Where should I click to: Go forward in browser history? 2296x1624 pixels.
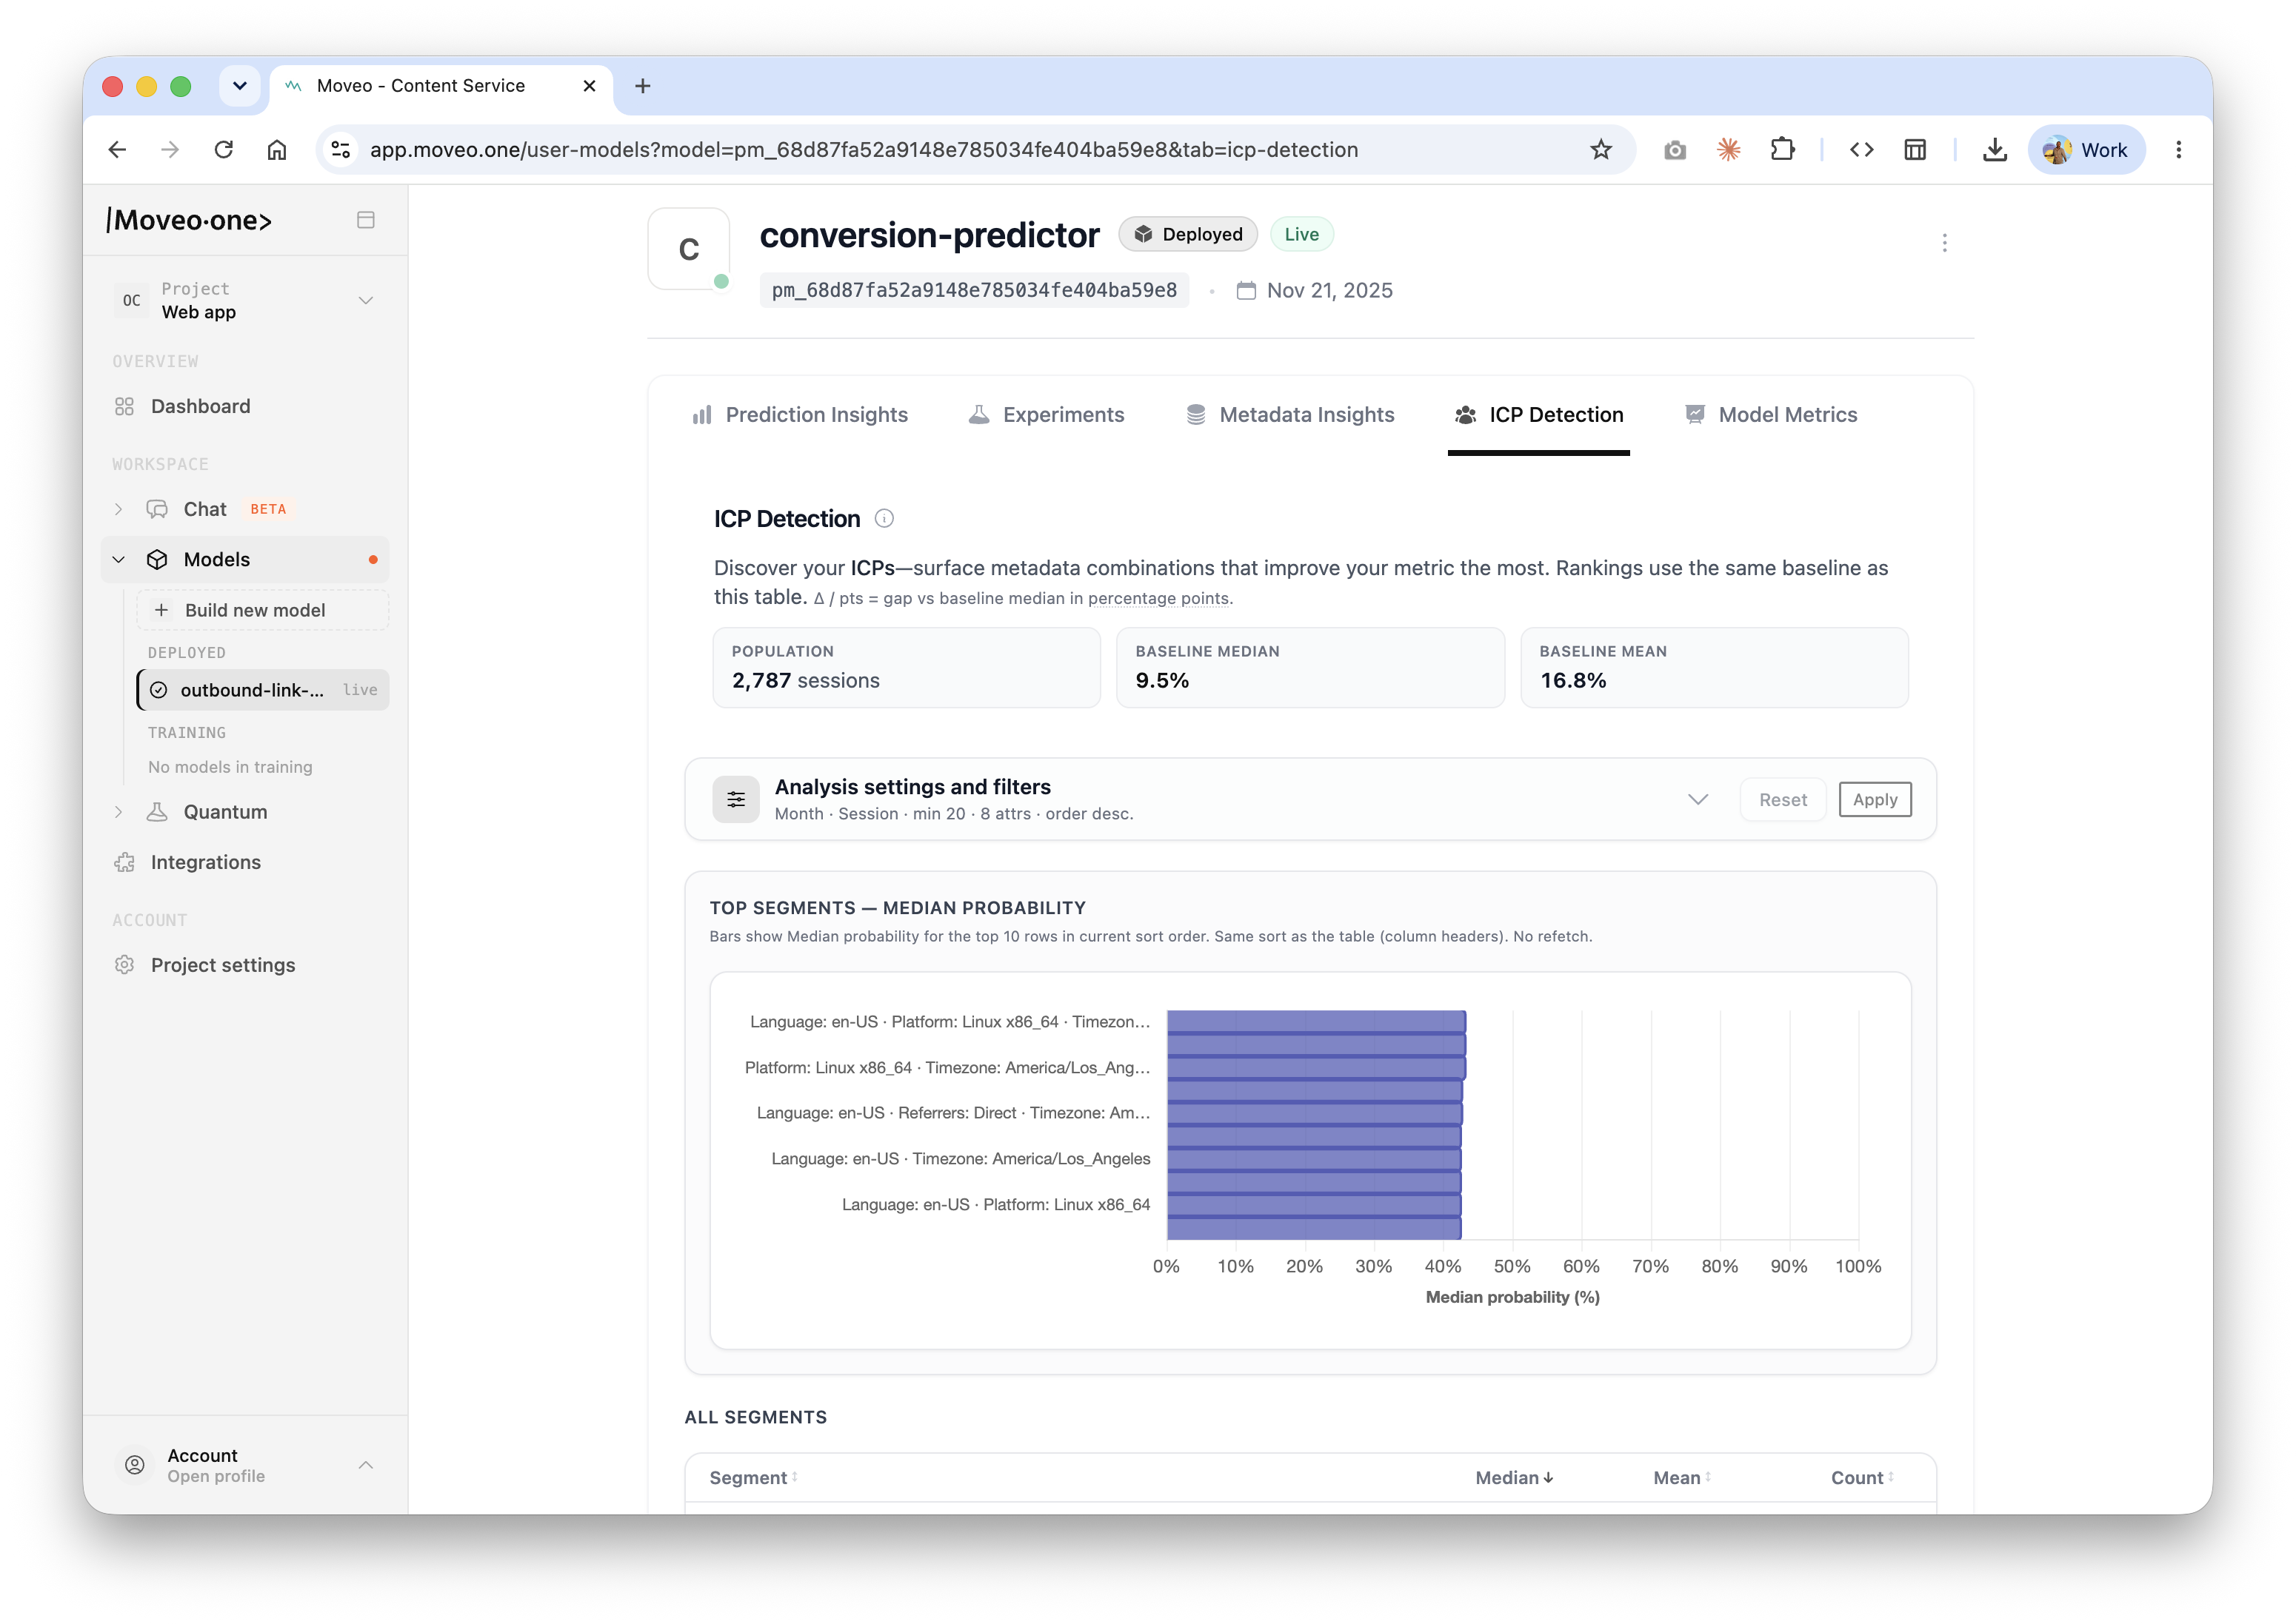tap(170, 149)
